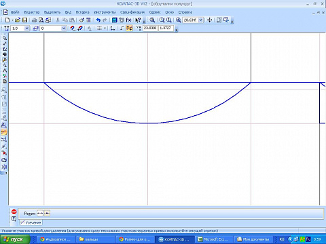Click the Y coordinate field 1.3727
The width and height of the screenshot is (326, 244).
166,28
